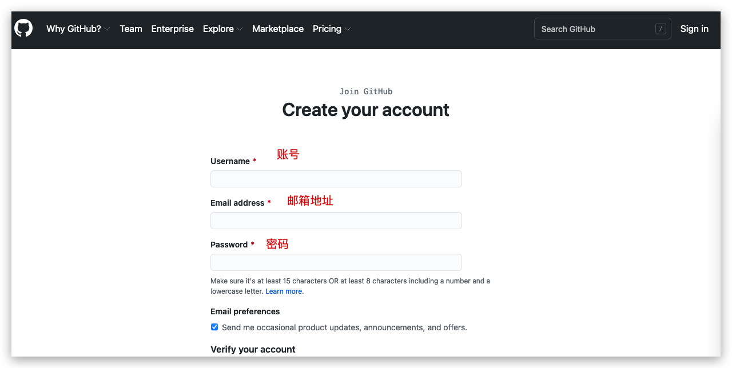This screenshot has width=732, height=368.
Task: Click the Sign in link
Action: coord(694,29)
